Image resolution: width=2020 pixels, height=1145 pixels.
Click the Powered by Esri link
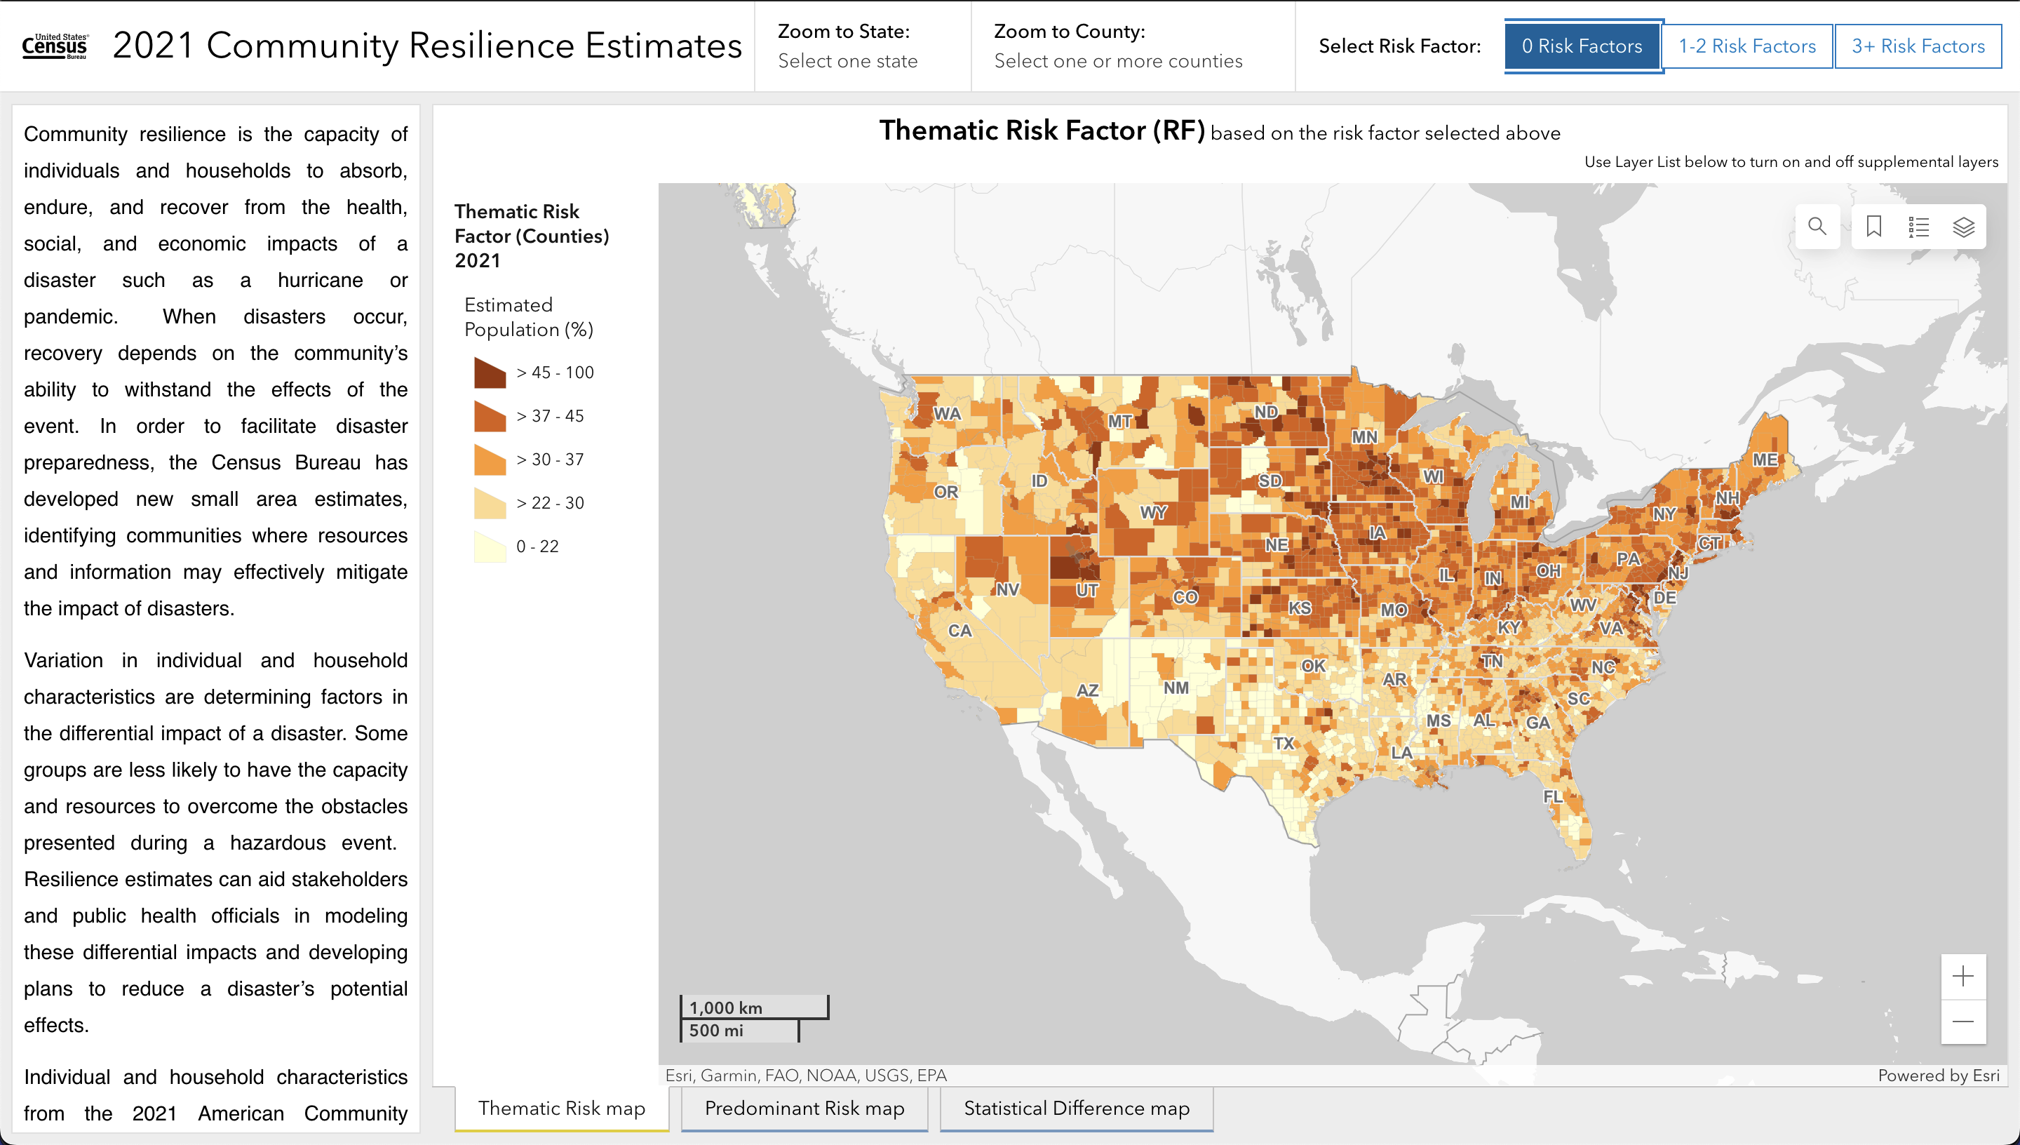[1938, 1075]
